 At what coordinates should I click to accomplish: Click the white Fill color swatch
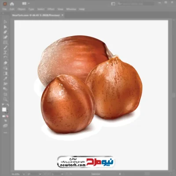[x=4, y=110]
